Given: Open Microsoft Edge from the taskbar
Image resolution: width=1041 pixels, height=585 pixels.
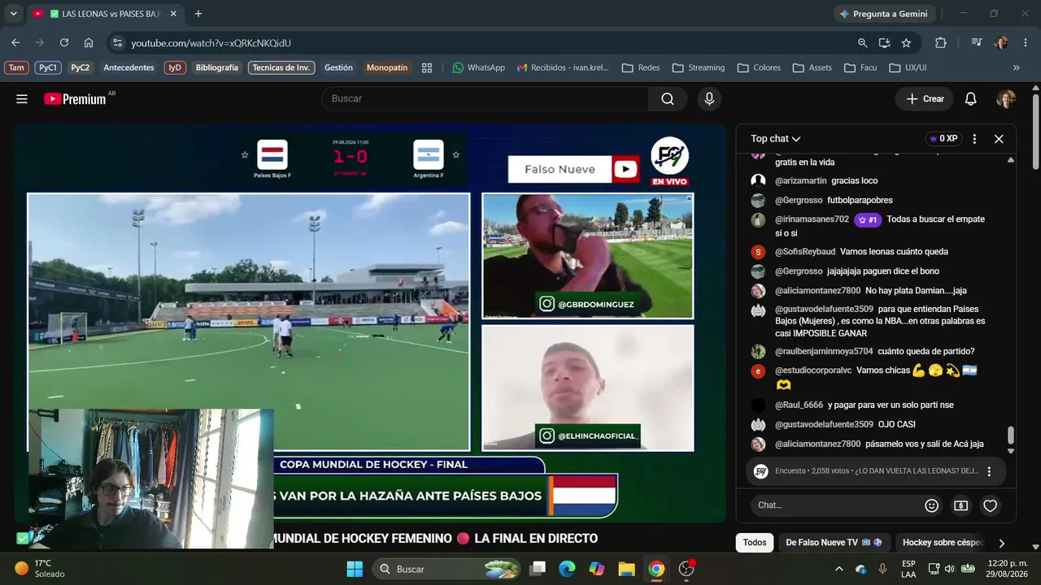Looking at the screenshot, I should coord(567,569).
